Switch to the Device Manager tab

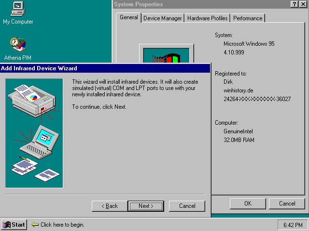[x=163, y=18]
